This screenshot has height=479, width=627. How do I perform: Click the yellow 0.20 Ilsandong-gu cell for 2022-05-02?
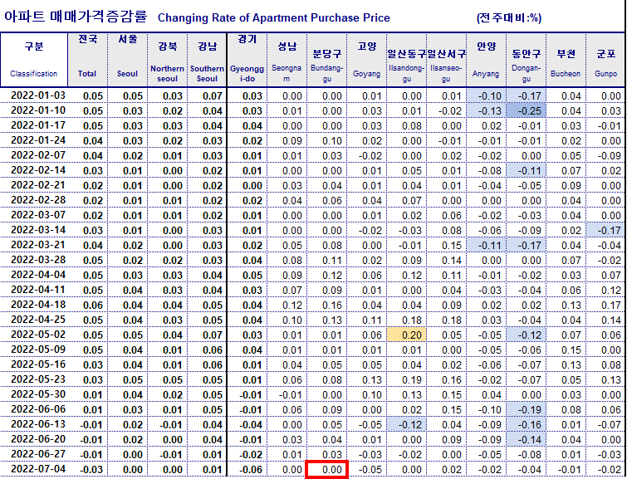coord(407,335)
